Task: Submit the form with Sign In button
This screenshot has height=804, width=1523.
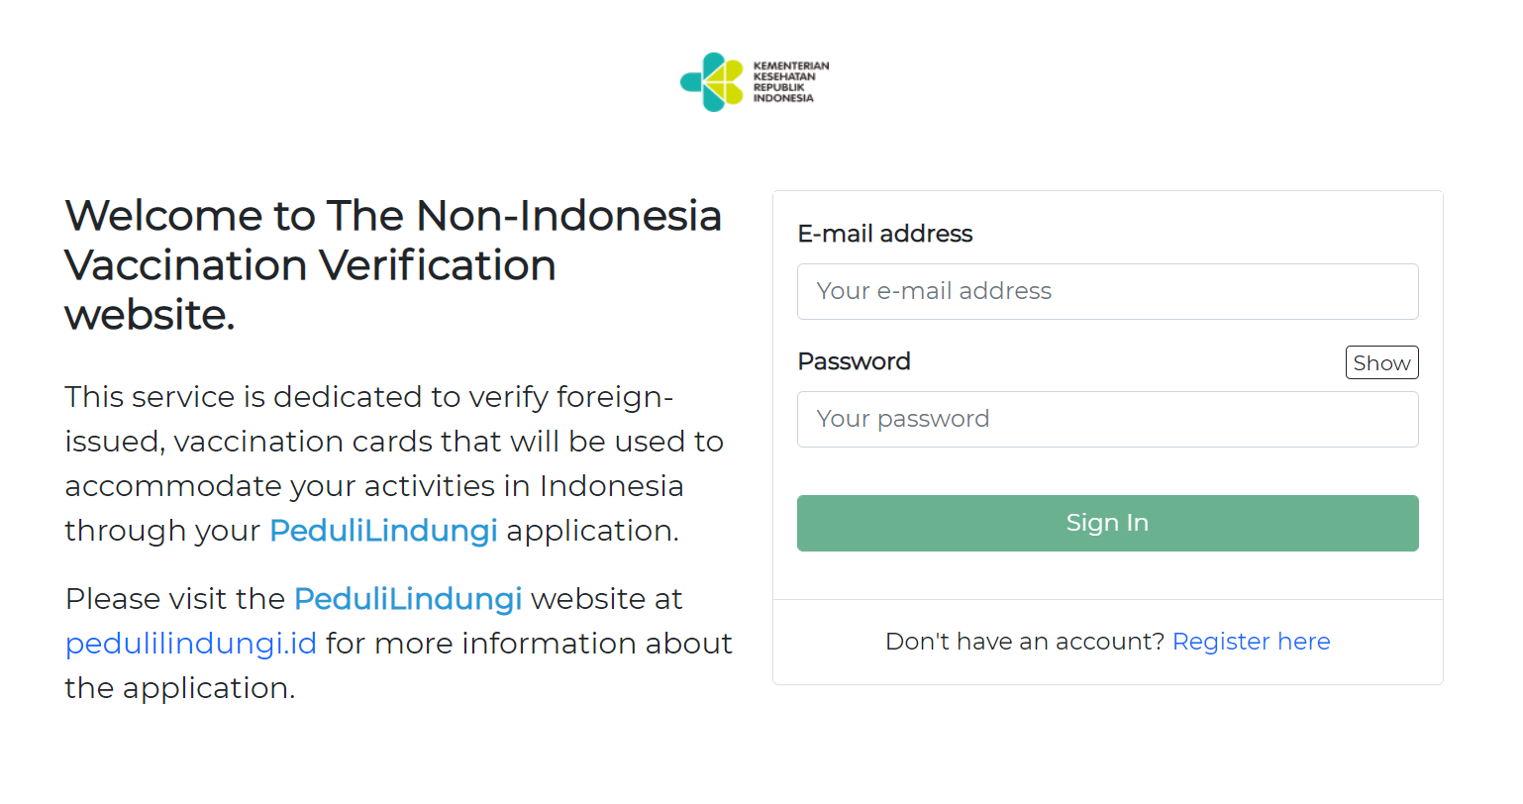Action: pos(1107,523)
